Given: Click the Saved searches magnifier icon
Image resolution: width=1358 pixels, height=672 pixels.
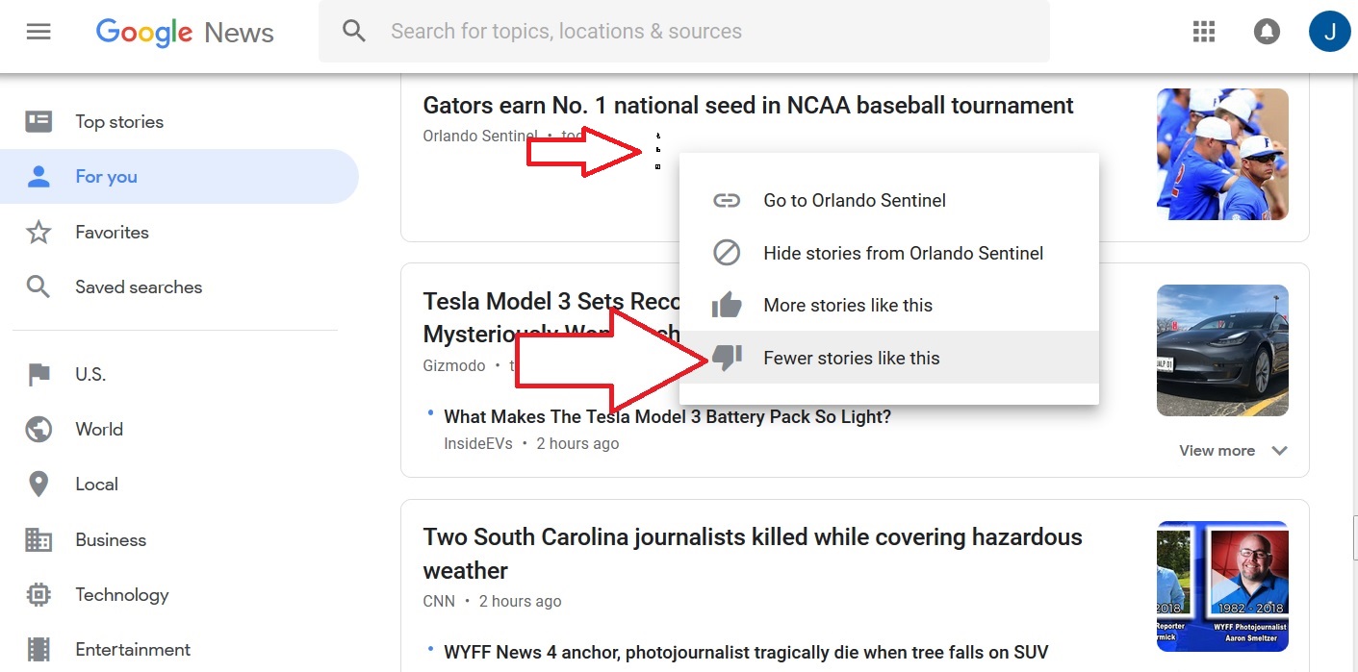Looking at the screenshot, I should click(38, 286).
